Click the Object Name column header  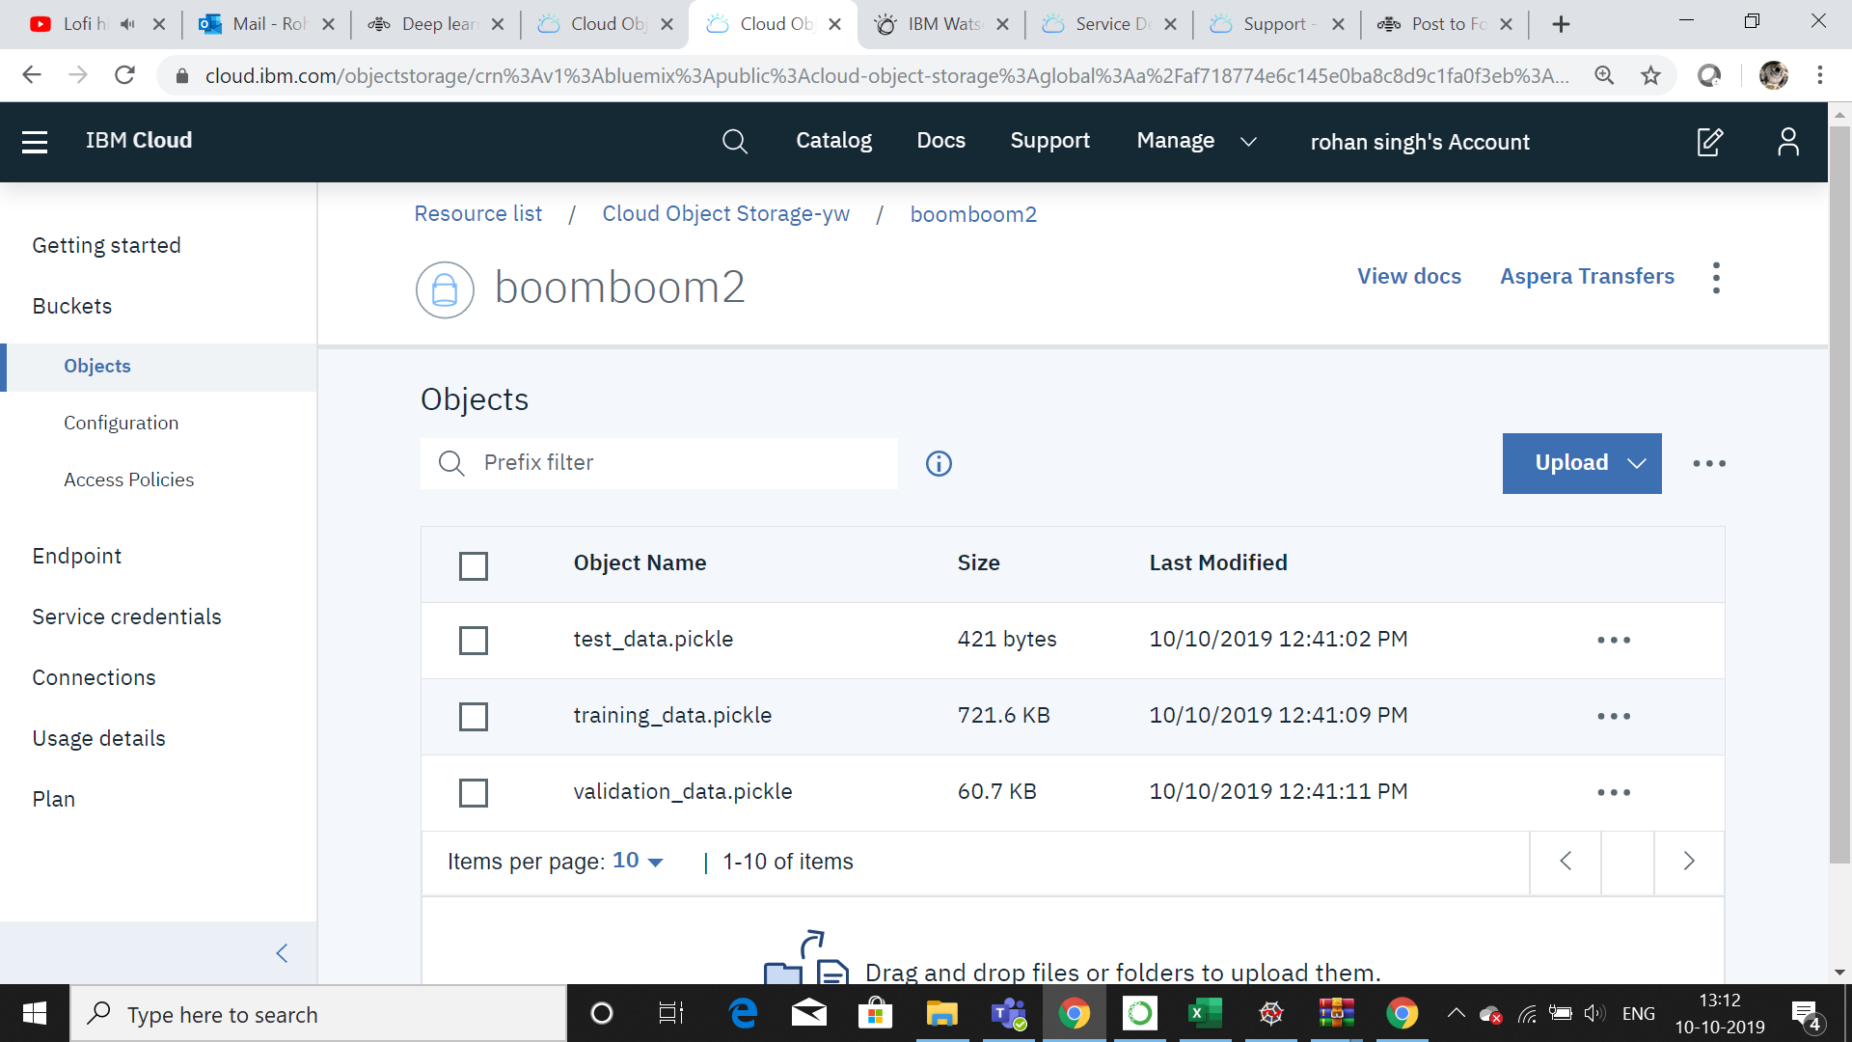pos(640,563)
